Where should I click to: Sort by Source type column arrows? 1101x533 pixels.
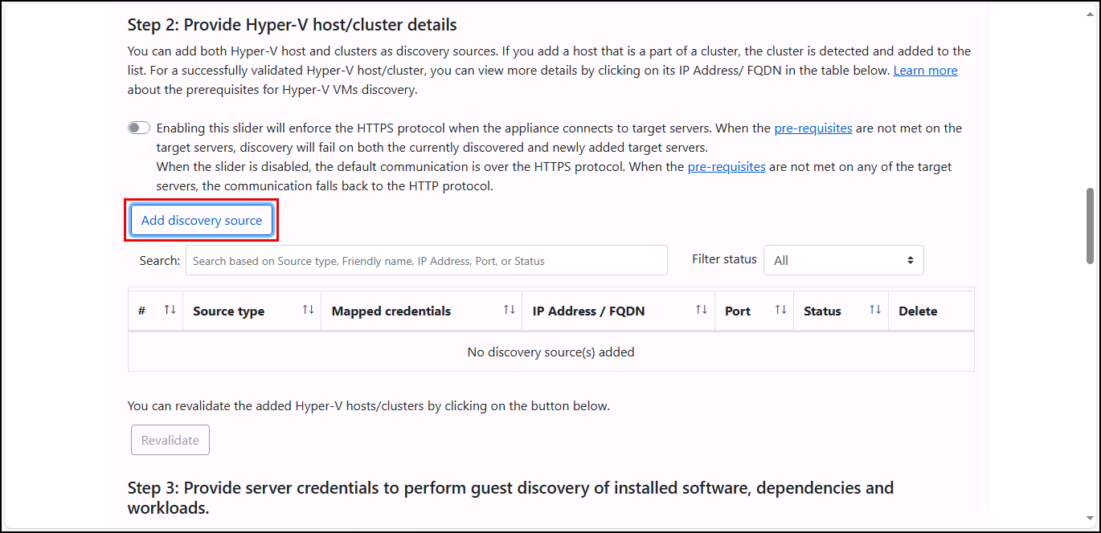pos(308,310)
